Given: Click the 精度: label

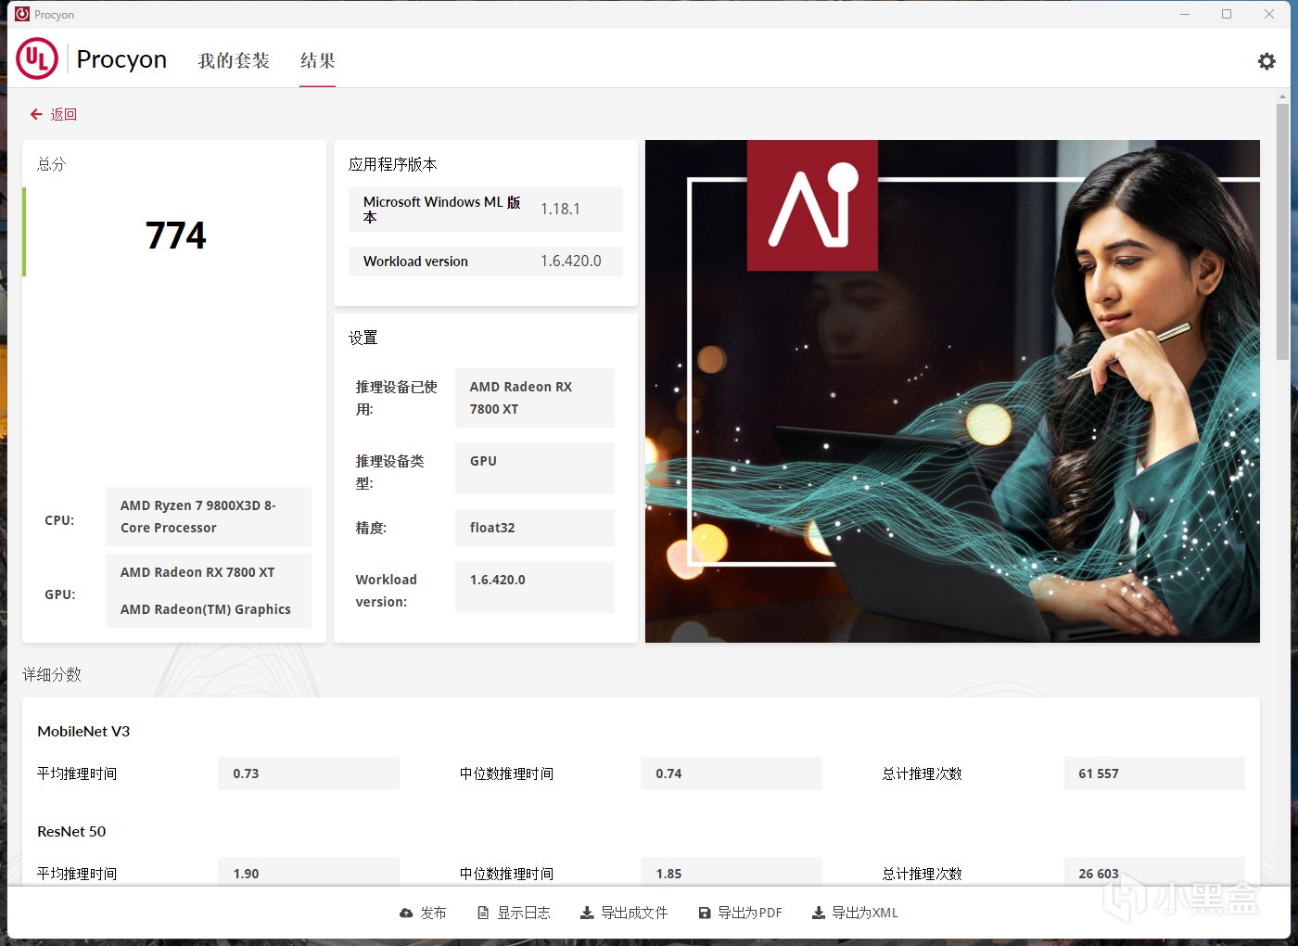Looking at the screenshot, I should coord(371,528).
